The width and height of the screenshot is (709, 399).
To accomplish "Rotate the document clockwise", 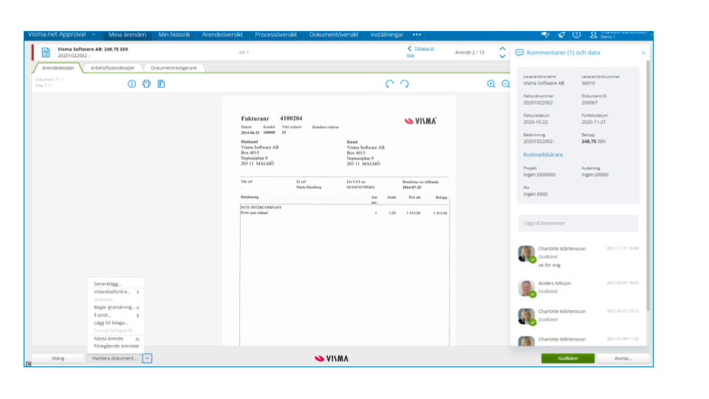I will [x=405, y=83].
